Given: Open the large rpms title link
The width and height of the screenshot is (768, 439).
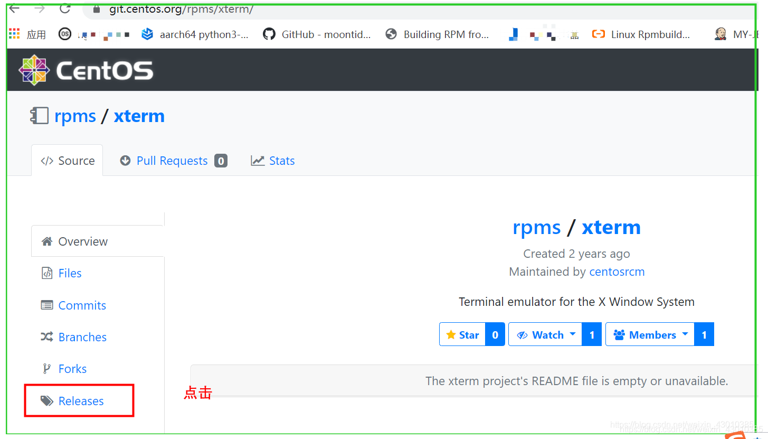Looking at the screenshot, I should pyautogui.click(x=536, y=228).
